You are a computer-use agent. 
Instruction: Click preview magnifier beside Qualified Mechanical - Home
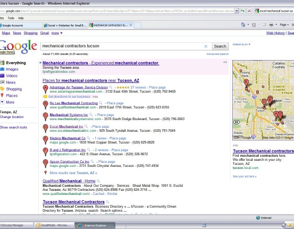coord(99,181)
